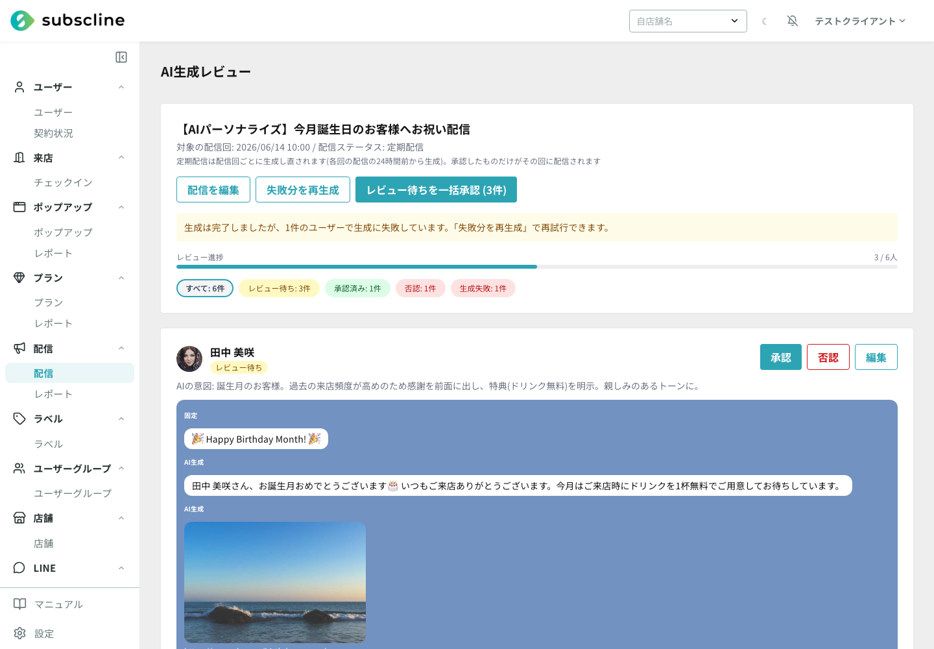Collapse the sidebar panel icon
This screenshot has width=934, height=649.
121,57
